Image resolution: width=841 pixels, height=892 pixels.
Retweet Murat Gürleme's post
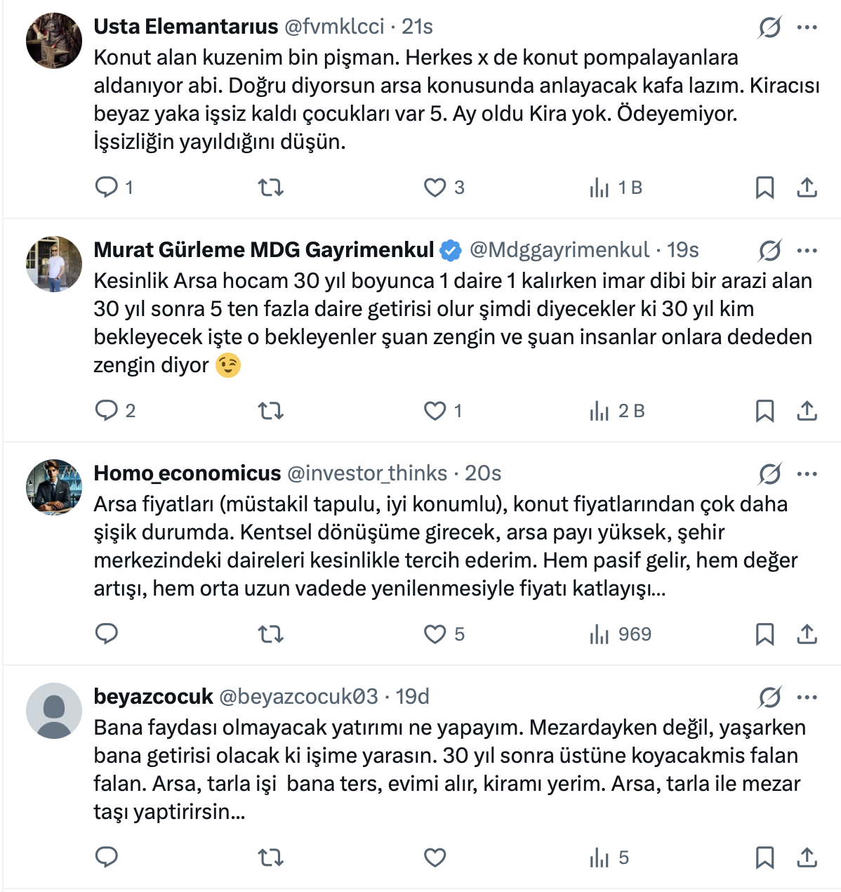[x=270, y=411]
